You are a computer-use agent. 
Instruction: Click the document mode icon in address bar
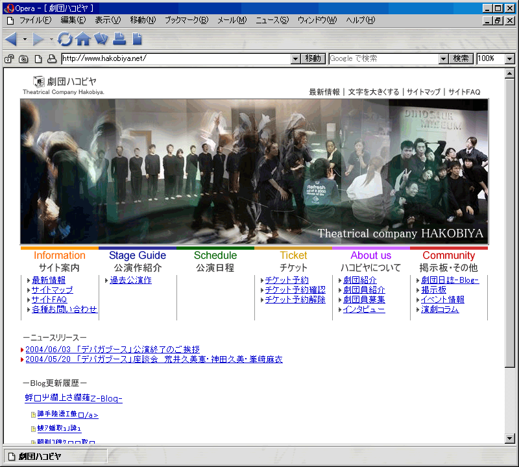point(38,59)
